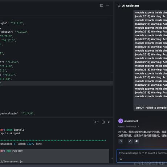Give thumbs up to the response
This screenshot has width=167, height=167.
point(130,141)
